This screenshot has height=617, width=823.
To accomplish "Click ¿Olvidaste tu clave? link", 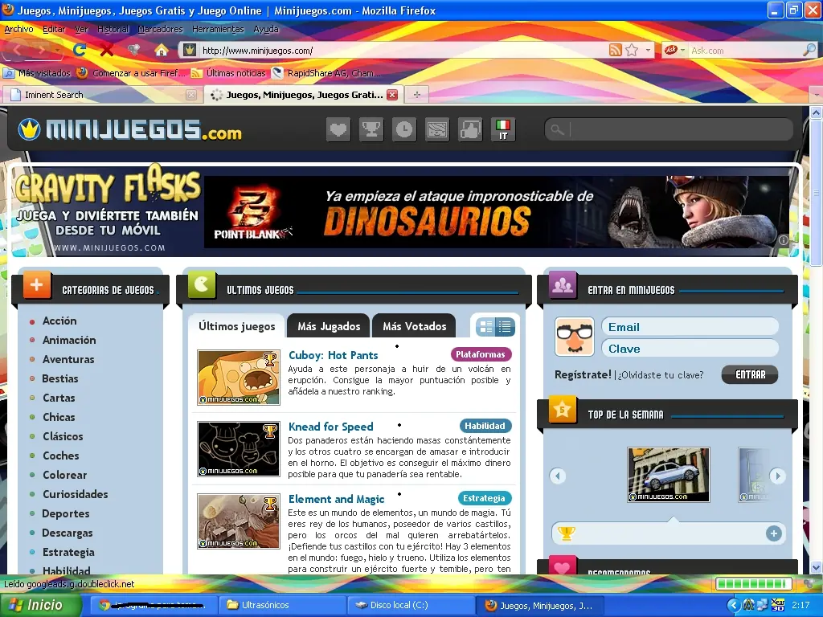I will pos(661,375).
